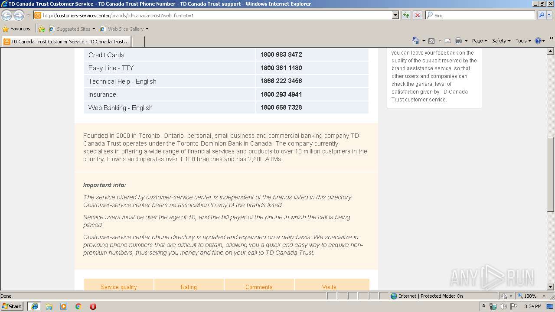Click the red Opera-style taskbar icon

[93, 306]
